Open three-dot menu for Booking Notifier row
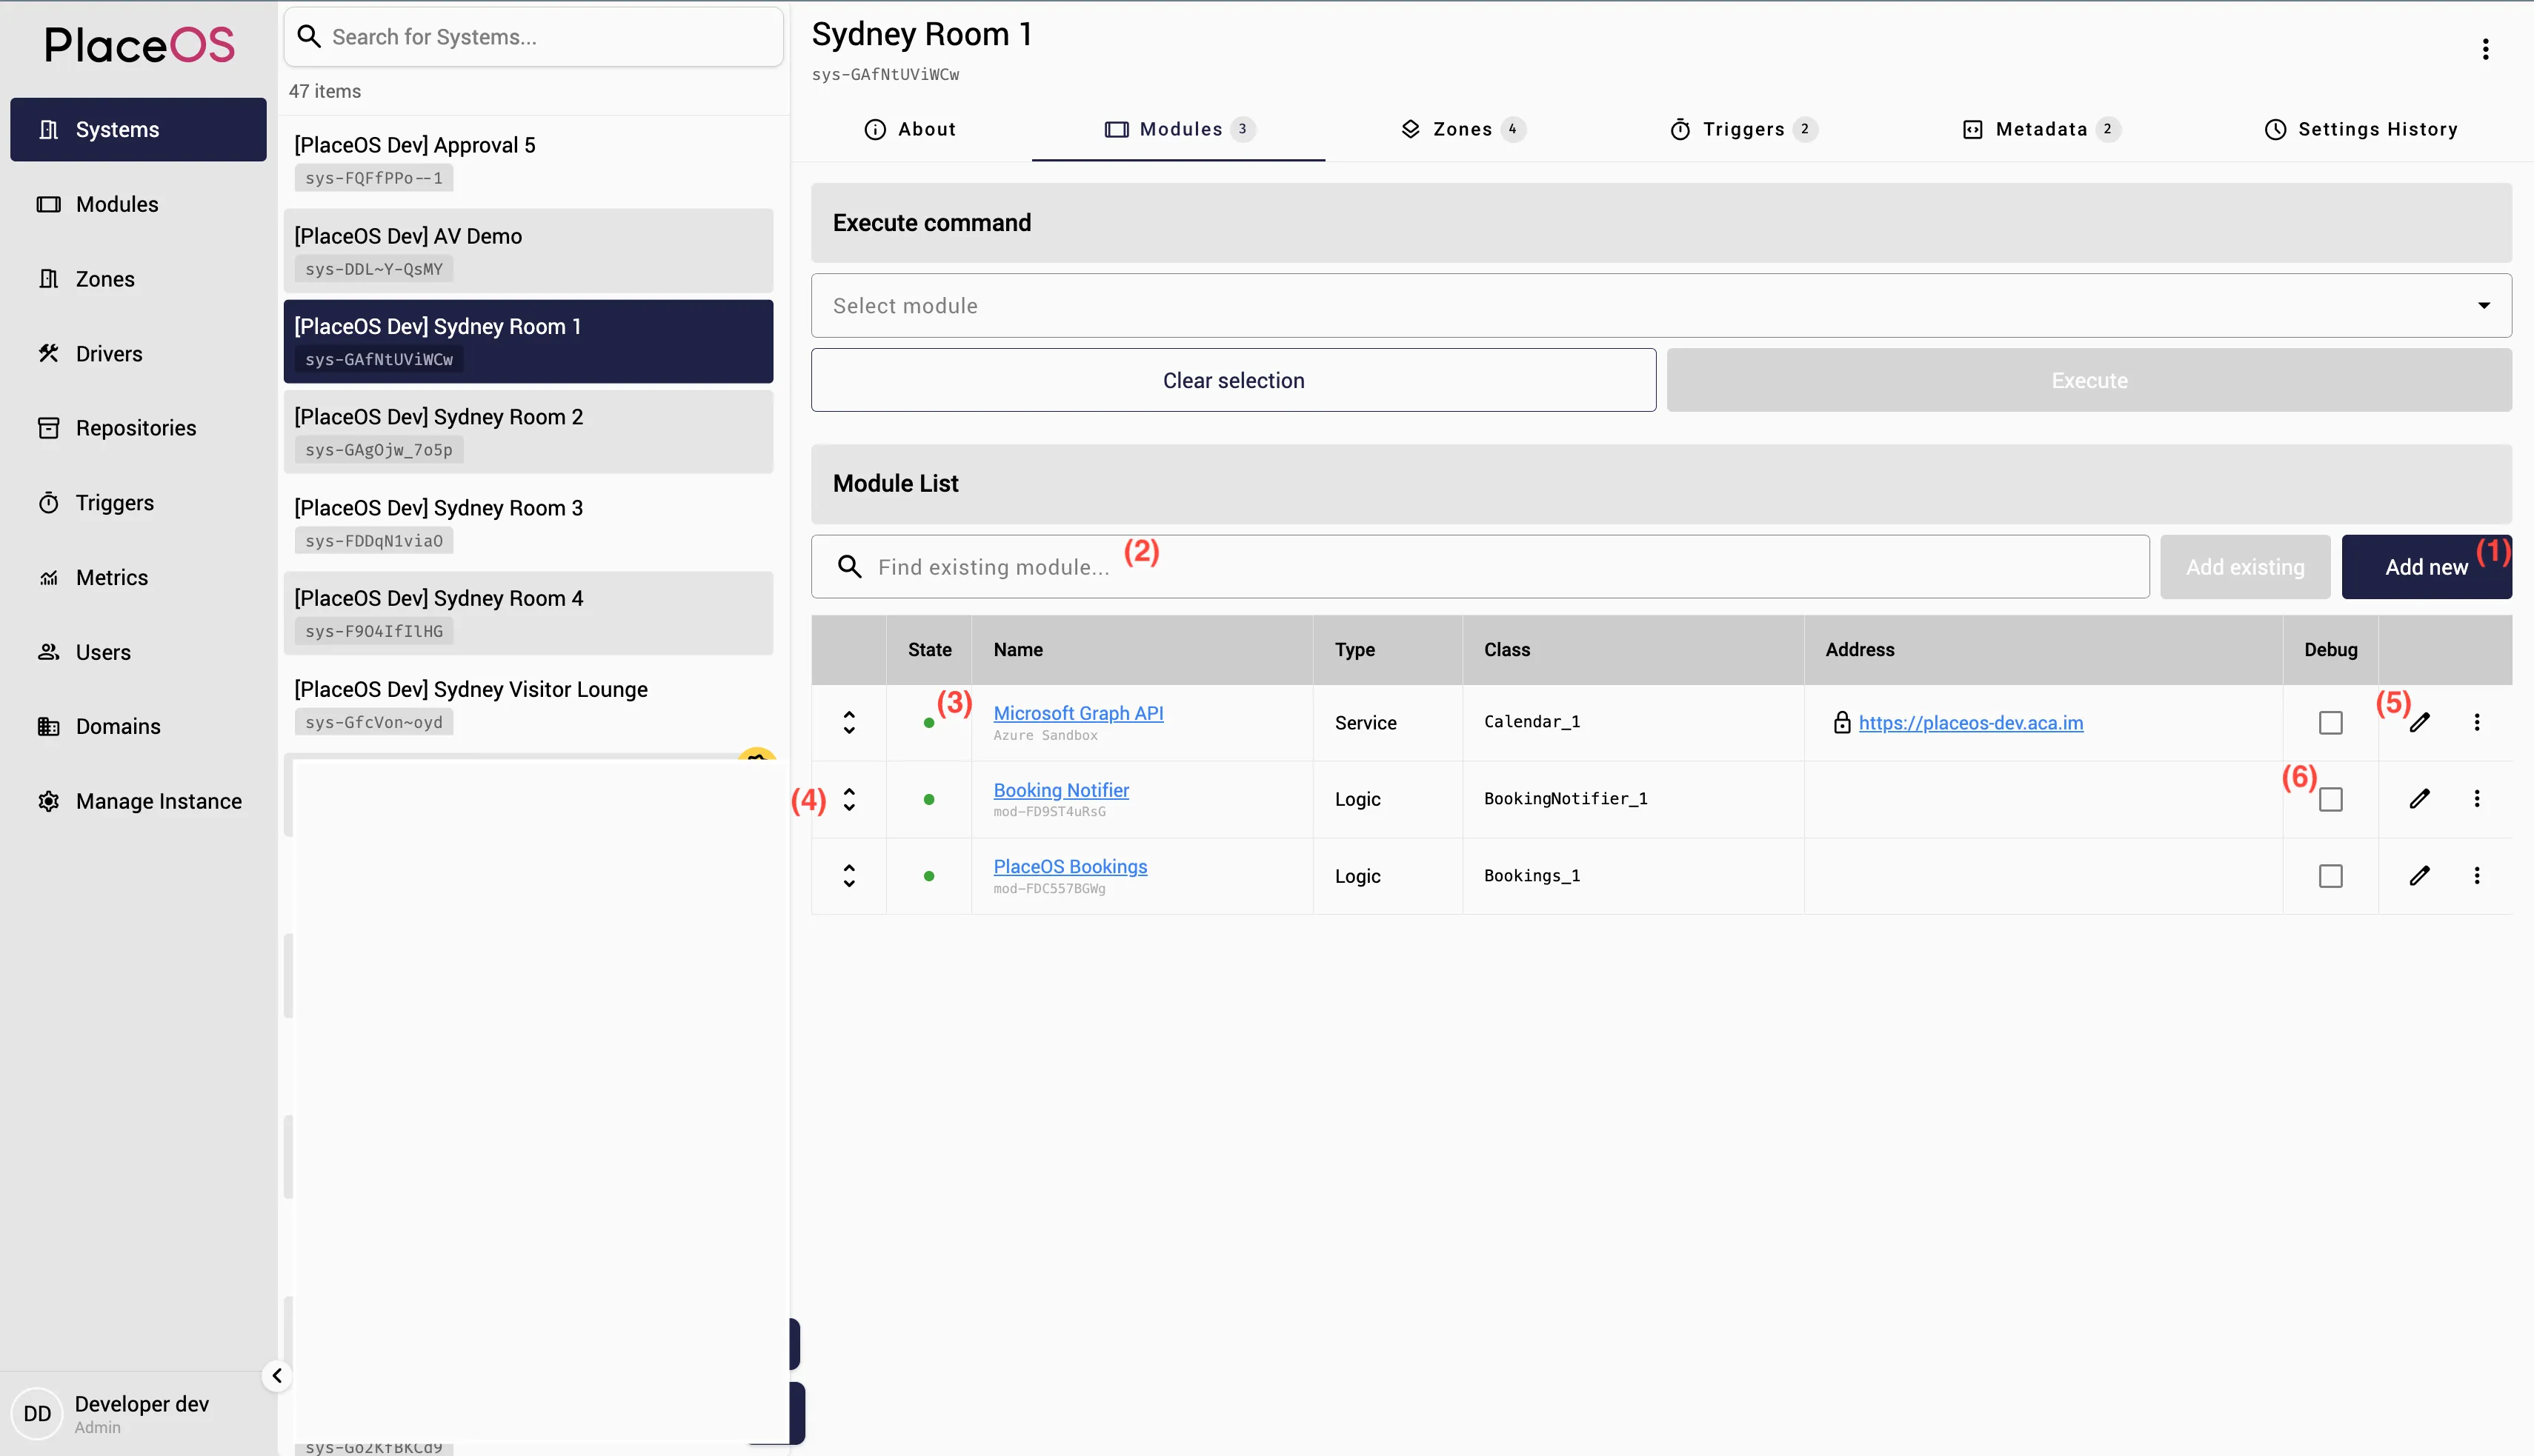The image size is (2534, 1456). pyautogui.click(x=2477, y=798)
